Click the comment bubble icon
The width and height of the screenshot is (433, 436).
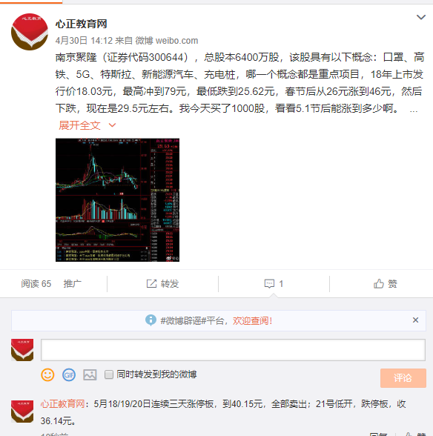coord(269,283)
